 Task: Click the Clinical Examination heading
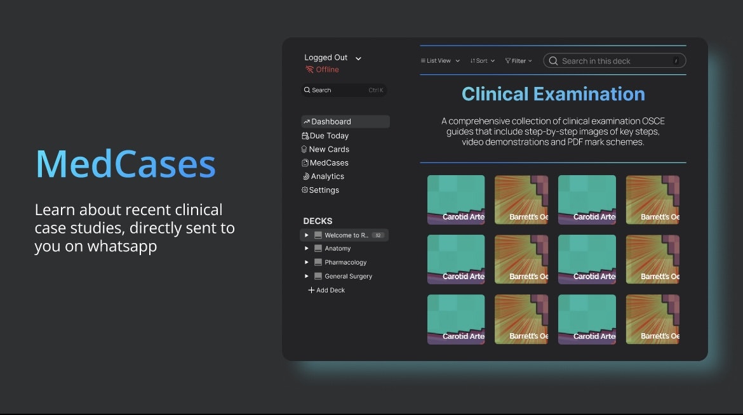(x=553, y=94)
